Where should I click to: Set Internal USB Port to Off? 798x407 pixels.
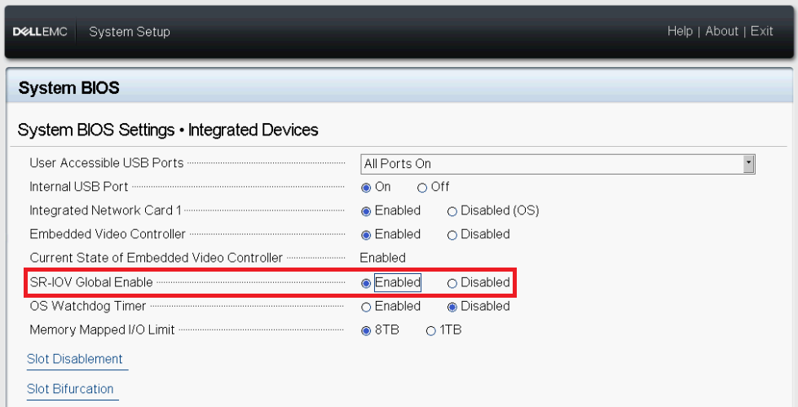tap(422, 187)
